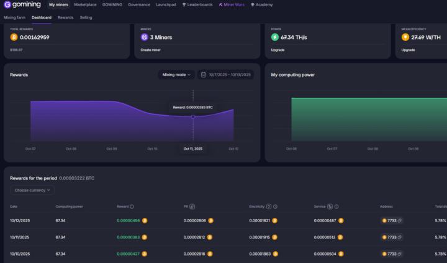This screenshot has width=447, height=263.
Task: Click the Bitcoin icon beside 0.00162959
Action: pyautogui.click(x=14, y=37)
